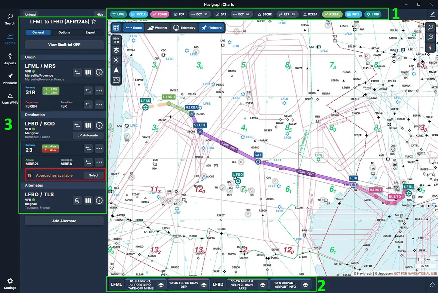Open the Flights sidebar section

pyautogui.click(x=10, y=39)
